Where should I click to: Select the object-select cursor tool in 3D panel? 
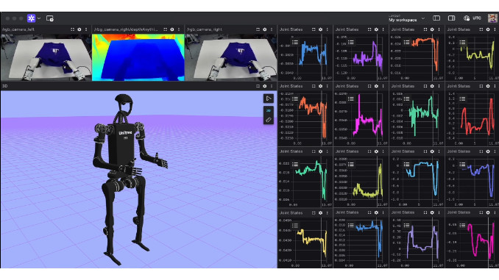click(269, 98)
